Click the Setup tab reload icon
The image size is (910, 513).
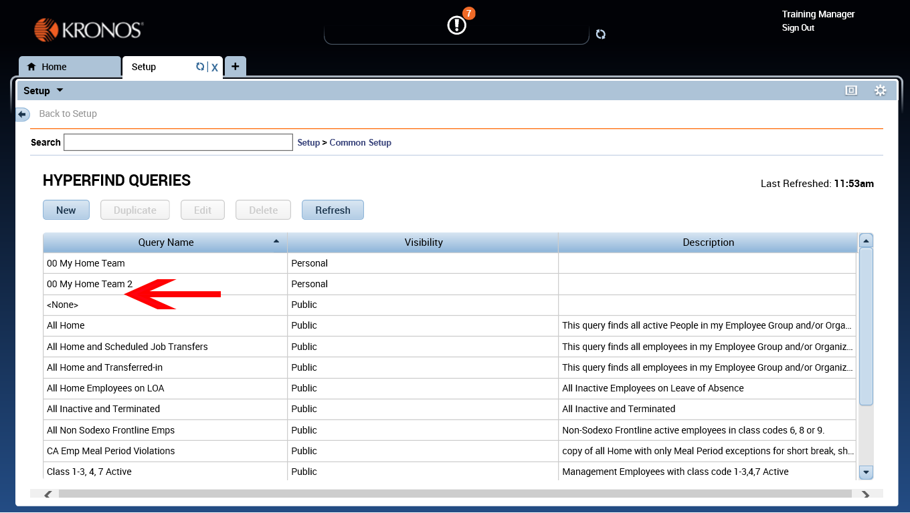pos(199,66)
